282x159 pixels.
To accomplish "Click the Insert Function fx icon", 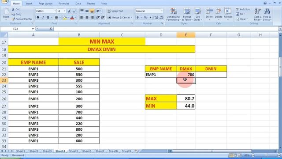I will point(51,29).
